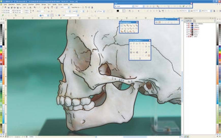Click the black color swatch in the property bar
This screenshot has height=138, width=221.
118,11
